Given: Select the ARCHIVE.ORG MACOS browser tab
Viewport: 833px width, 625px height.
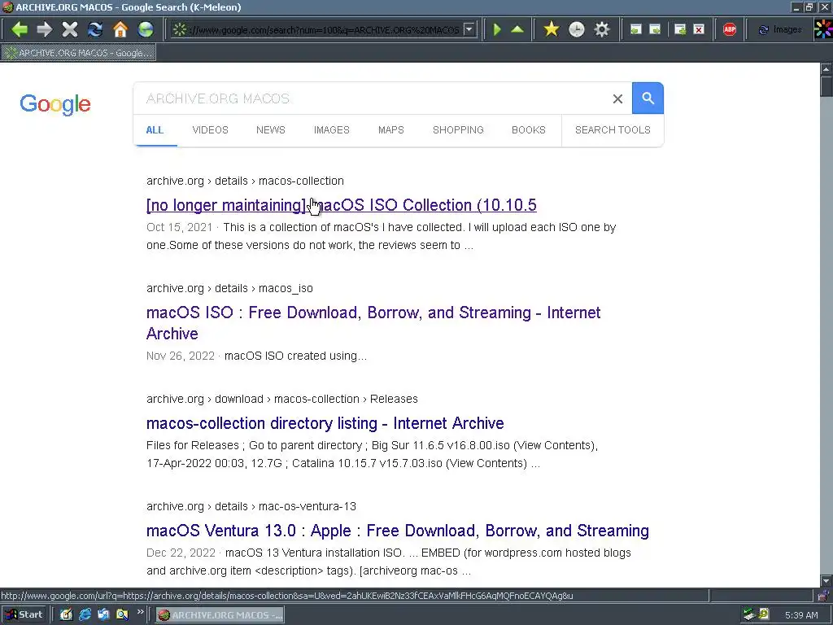Looking at the screenshot, I should (79, 53).
